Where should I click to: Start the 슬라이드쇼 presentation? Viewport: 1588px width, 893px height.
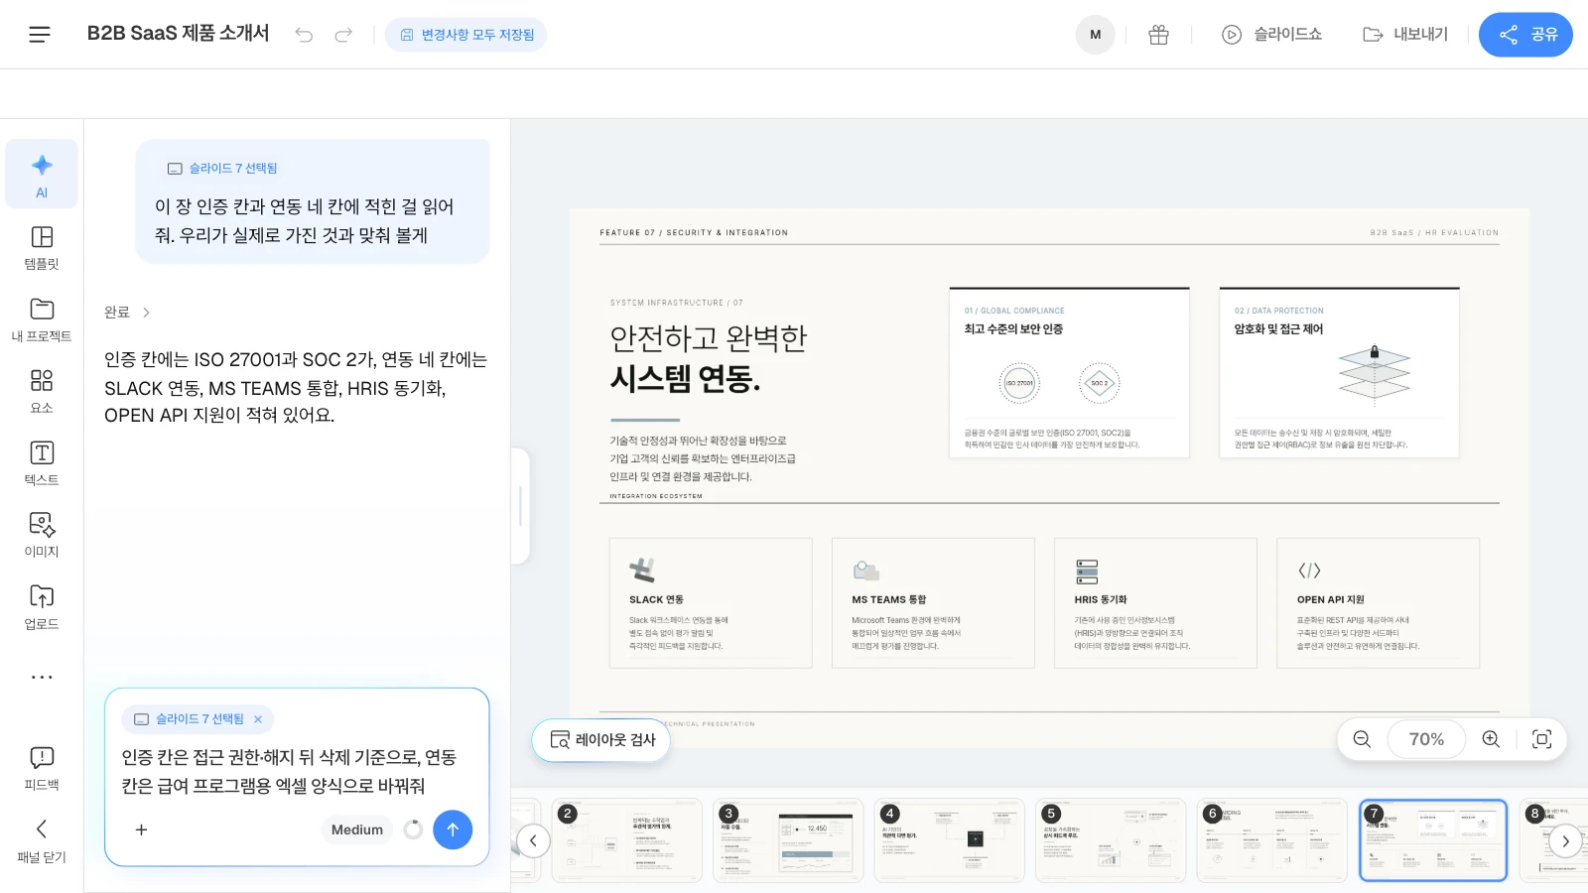1271,35
